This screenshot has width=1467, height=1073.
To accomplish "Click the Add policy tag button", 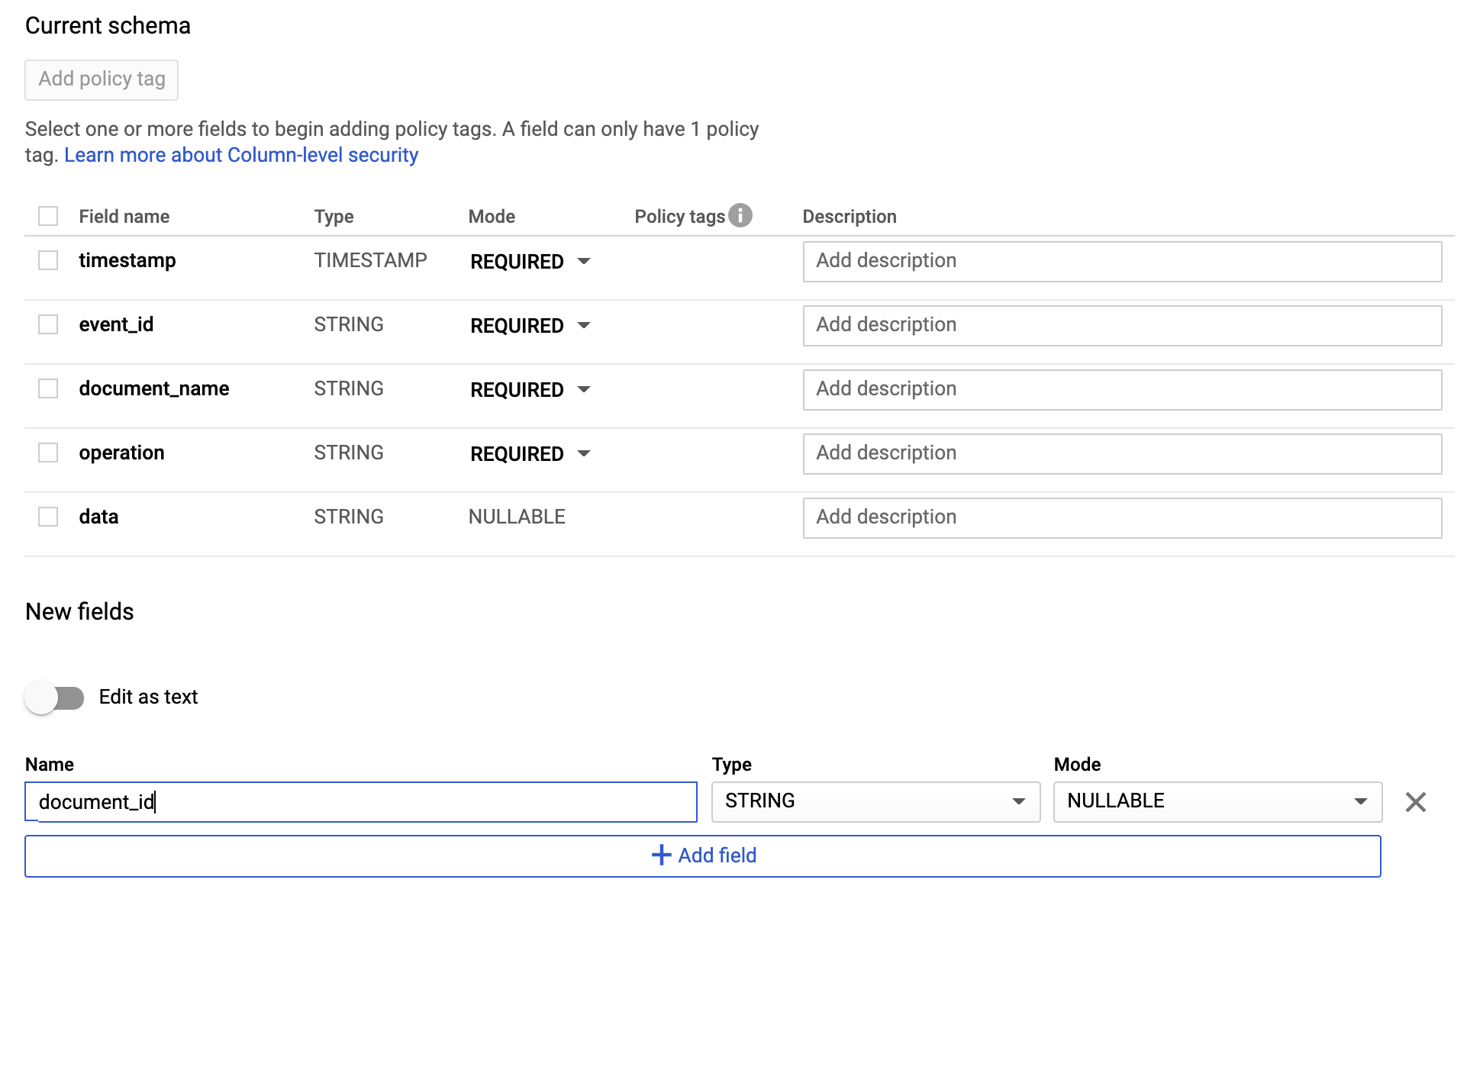I will [x=101, y=79].
